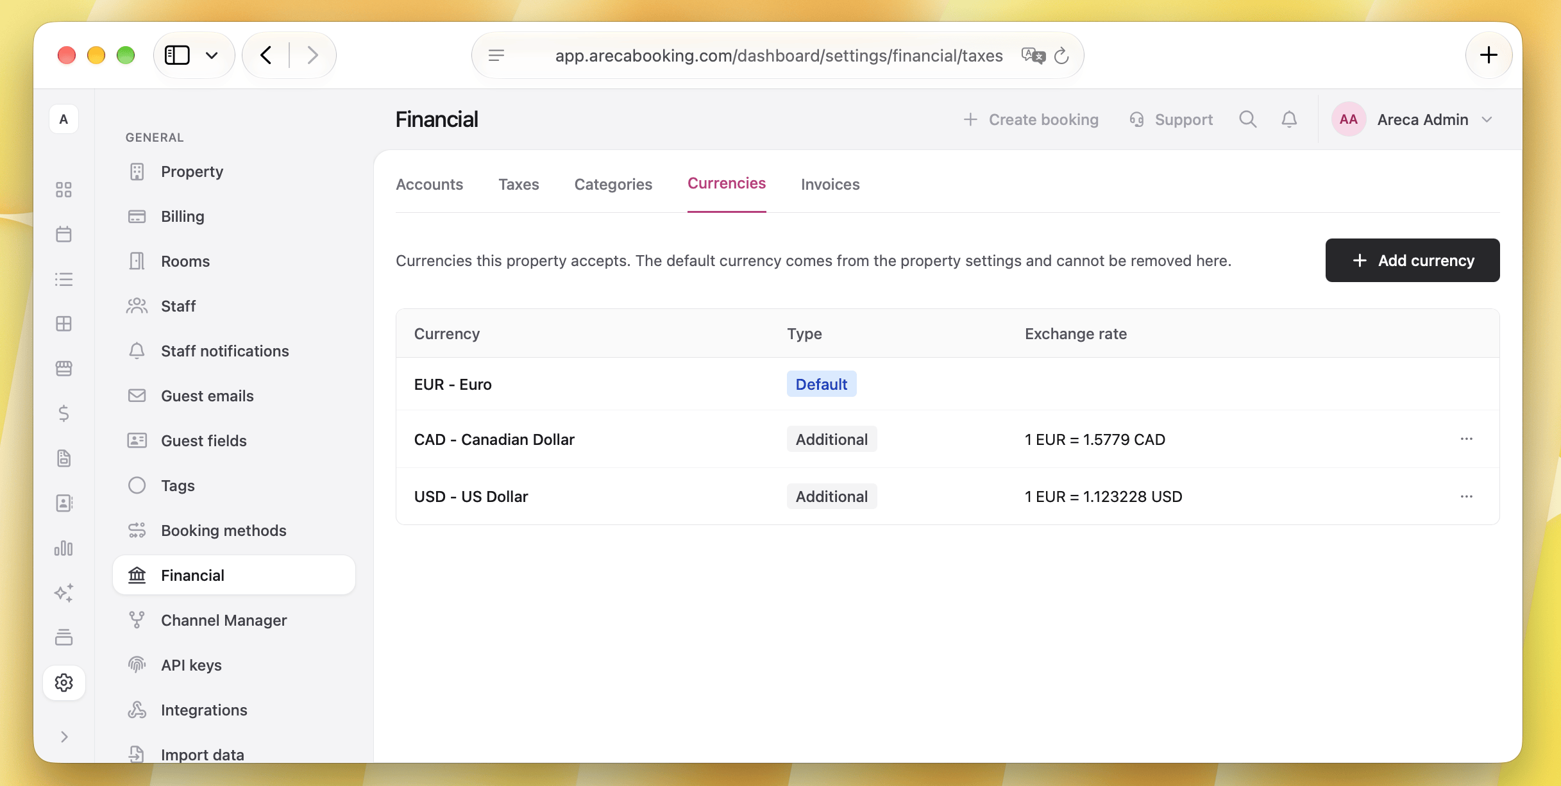1561x786 pixels.
Task: Click the sparkles AI icon in left rail
Action: [63, 593]
